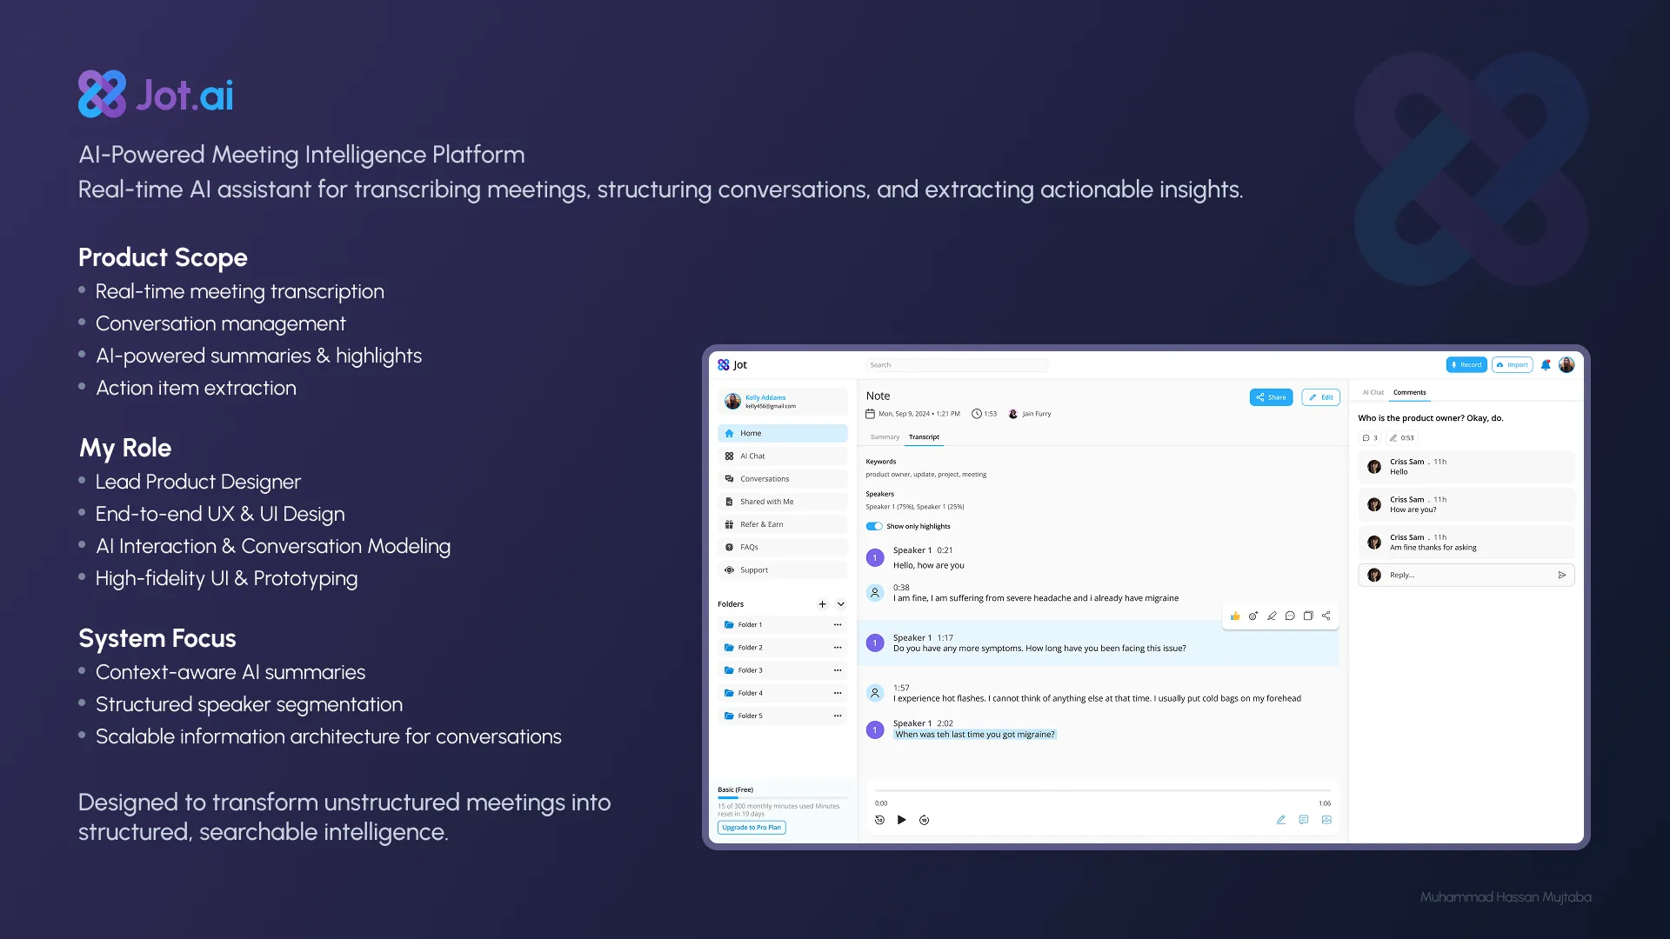Open the more options menu for Folder 1

[x=838, y=624]
